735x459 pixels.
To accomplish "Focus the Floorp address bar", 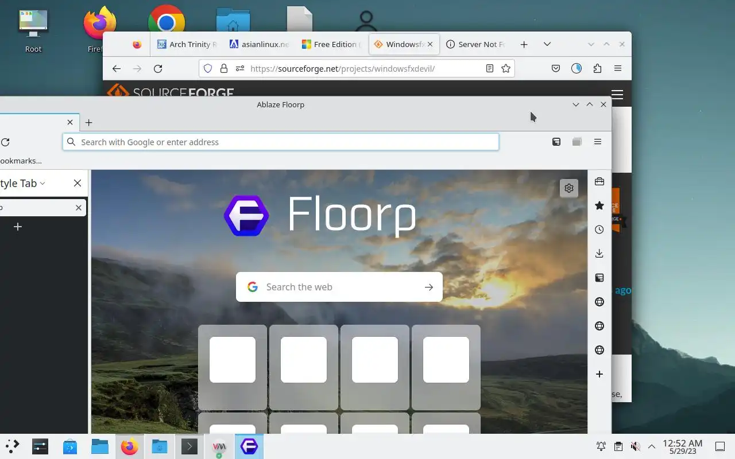I will point(281,142).
